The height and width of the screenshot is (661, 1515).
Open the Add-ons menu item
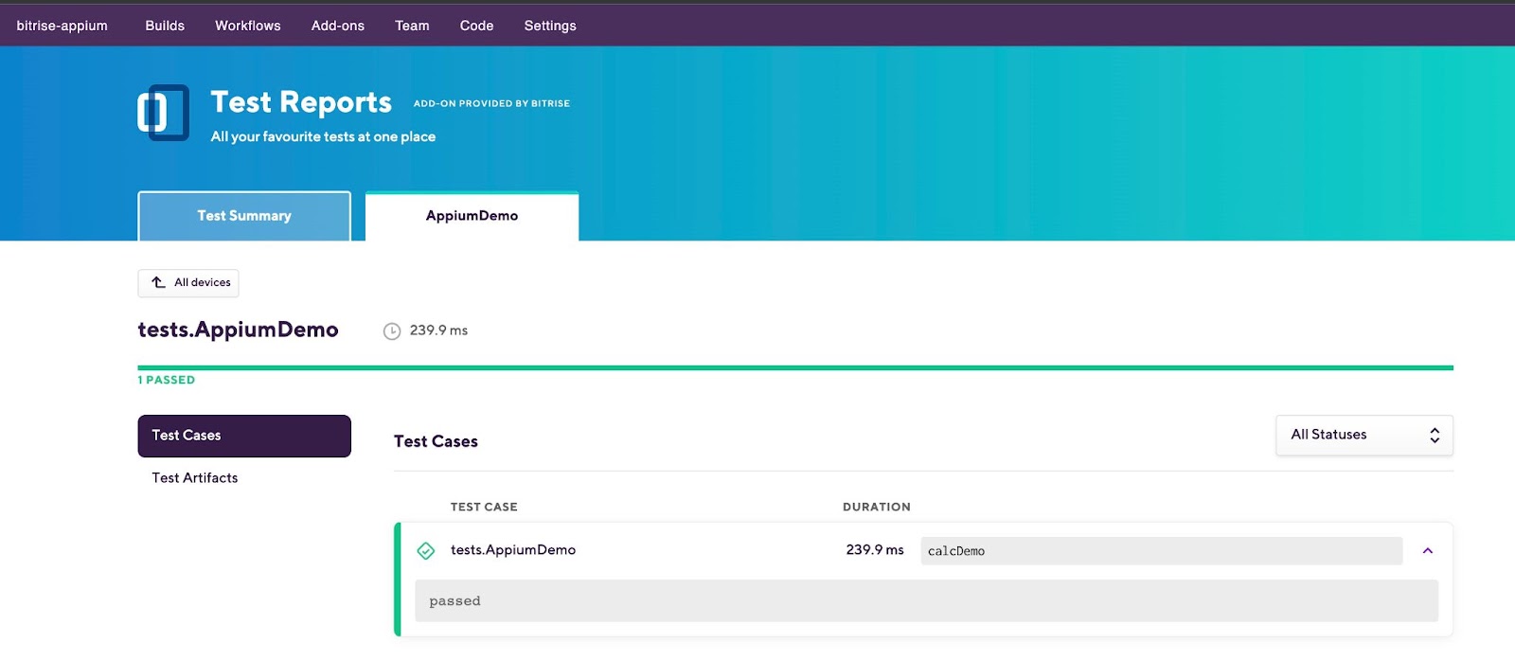338,26
